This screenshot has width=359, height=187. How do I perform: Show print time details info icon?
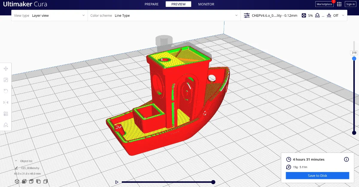pos(346,159)
